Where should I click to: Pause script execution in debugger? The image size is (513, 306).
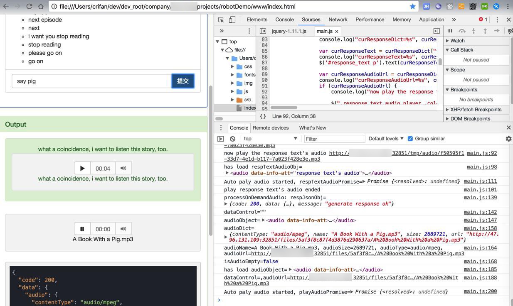tap(450, 31)
